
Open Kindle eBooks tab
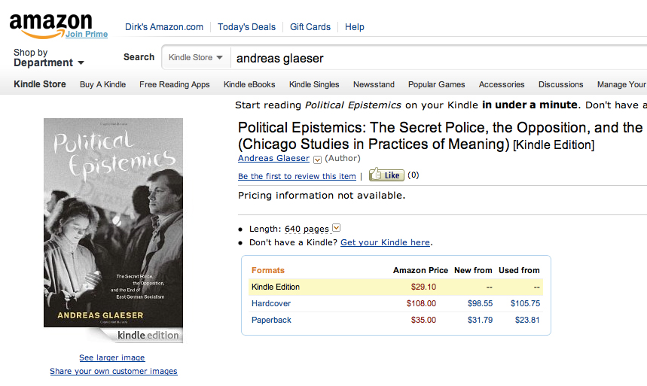(x=249, y=84)
